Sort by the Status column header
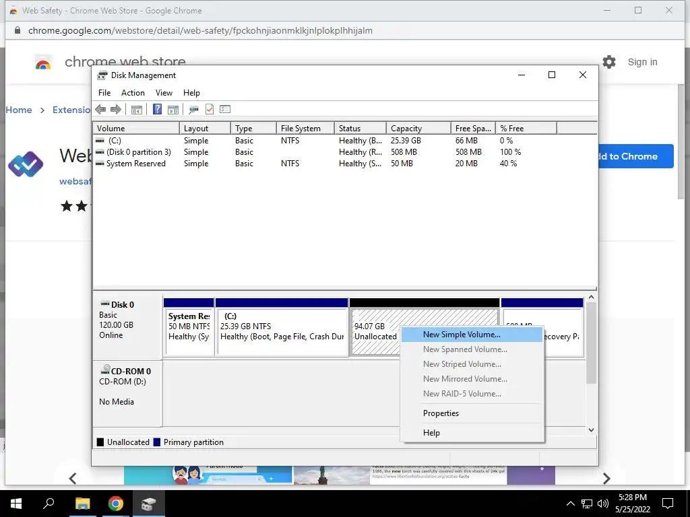 [360, 129]
